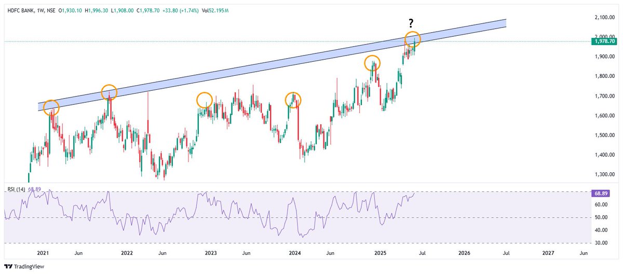This screenshot has width=623, height=274.
Task: Click the Jun label between 2023 and 2024
Action: click(247, 253)
